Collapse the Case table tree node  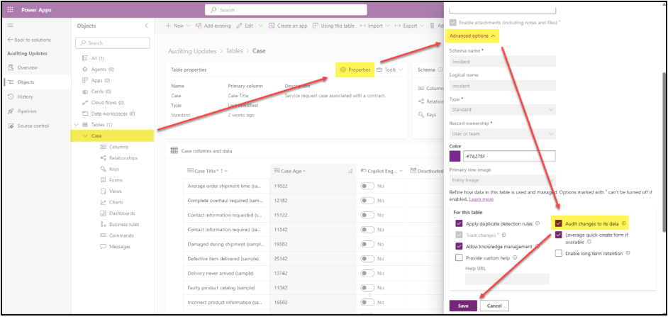pos(85,135)
